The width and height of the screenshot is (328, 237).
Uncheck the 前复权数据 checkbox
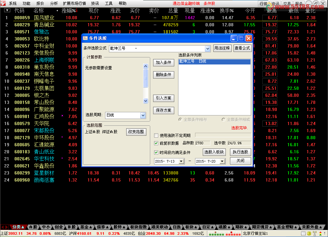[x=156, y=143]
